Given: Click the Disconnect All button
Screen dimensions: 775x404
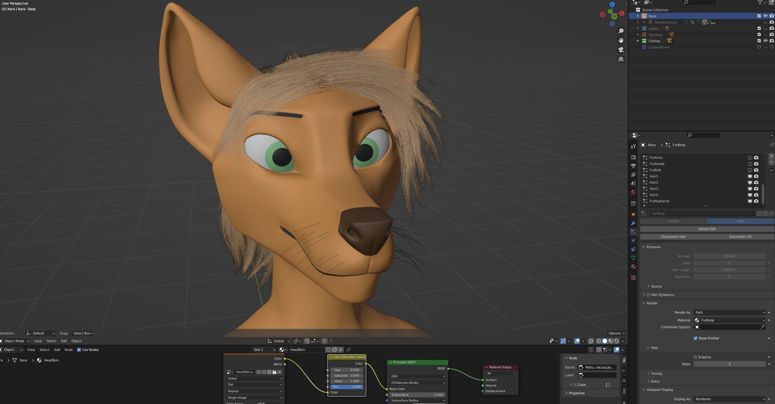Looking at the screenshot, I should [x=741, y=237].
